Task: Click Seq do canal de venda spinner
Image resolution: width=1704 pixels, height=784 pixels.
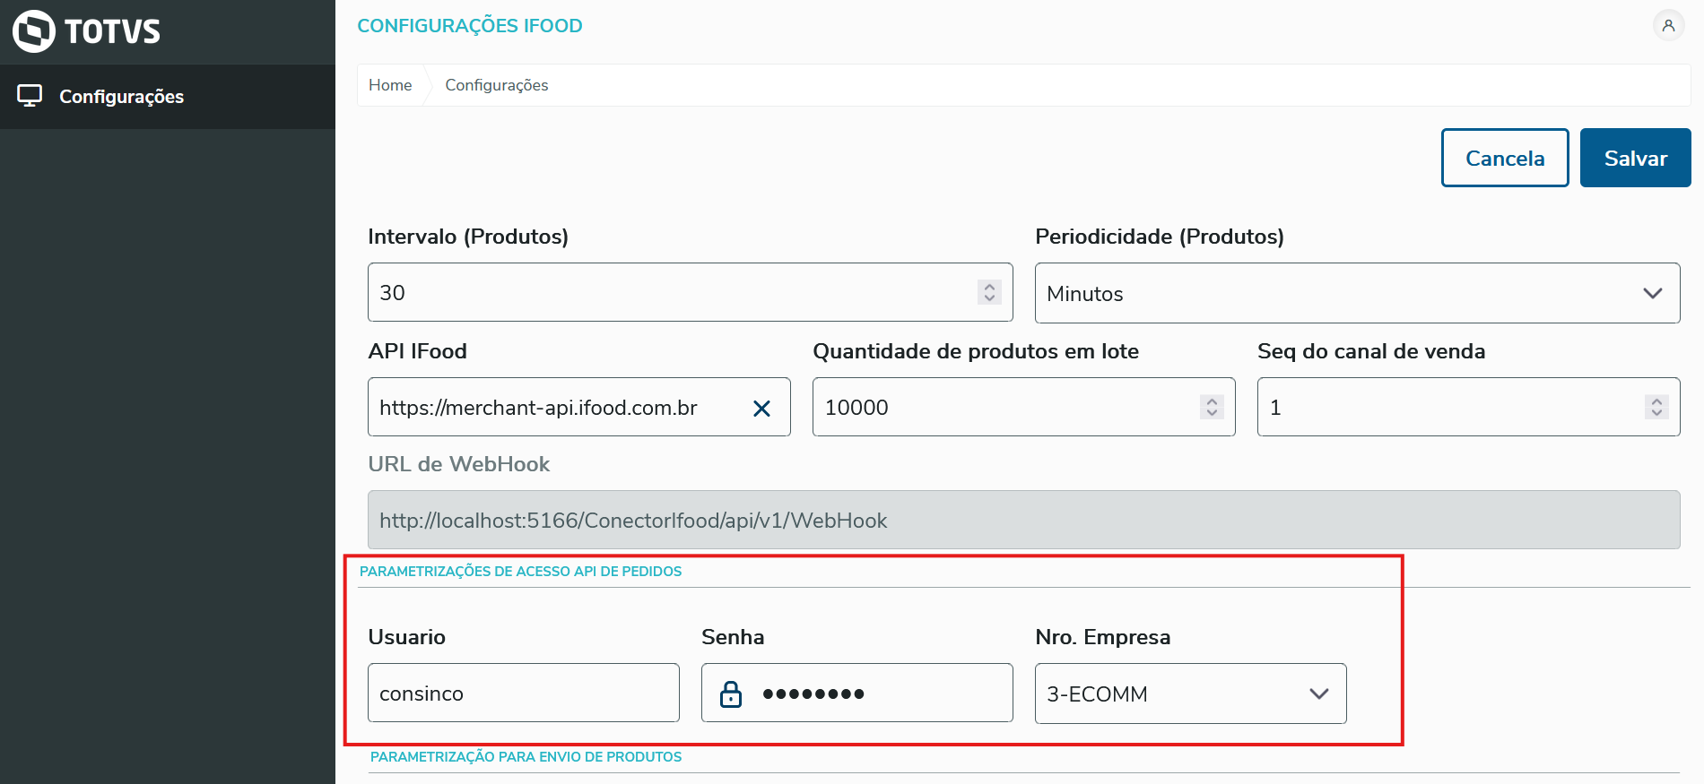Action: tap(1656, 407)
